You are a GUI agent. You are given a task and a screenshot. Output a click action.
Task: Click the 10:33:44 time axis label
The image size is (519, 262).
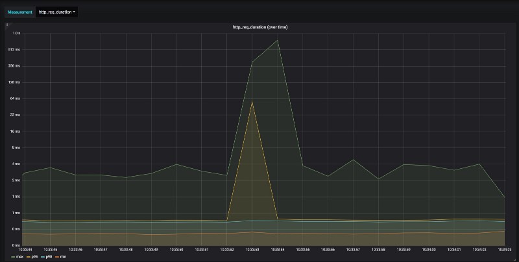[25, 250]
